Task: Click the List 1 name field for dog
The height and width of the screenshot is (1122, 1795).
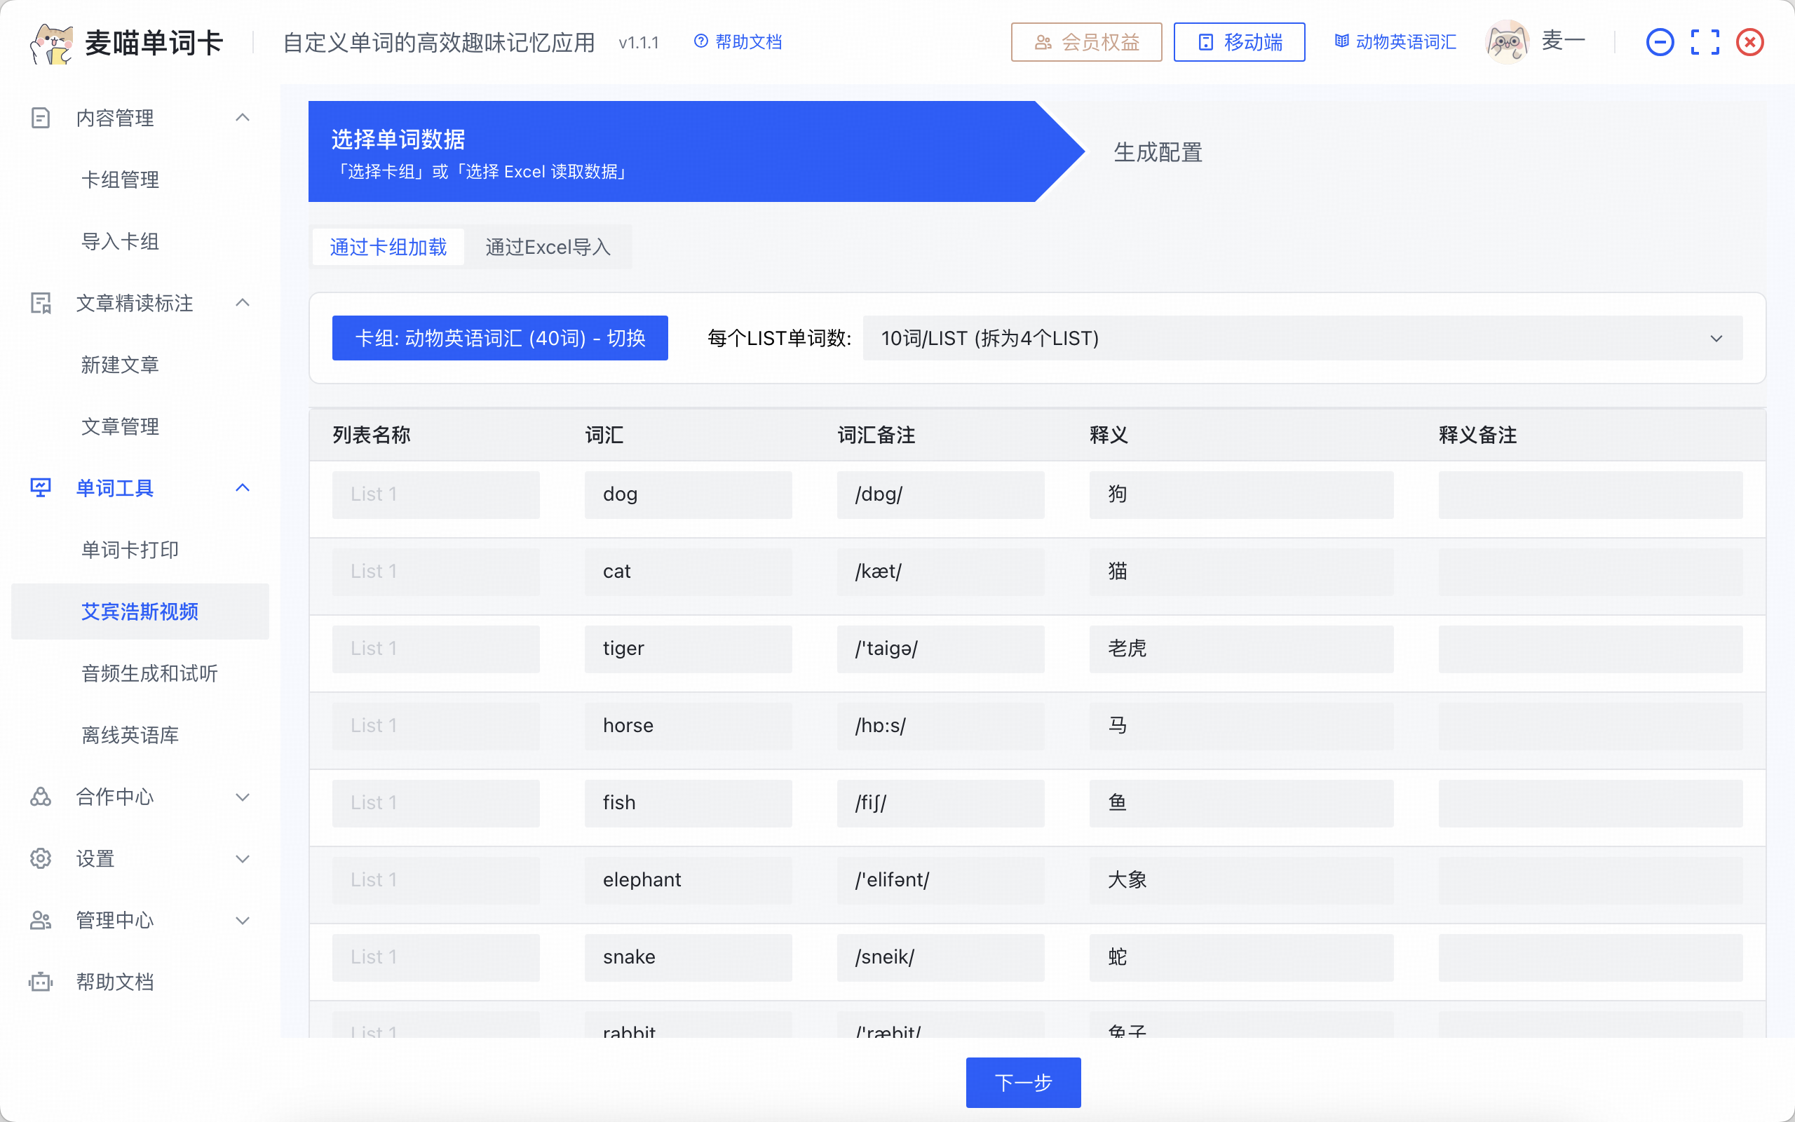Action: [x=436, y=494]
